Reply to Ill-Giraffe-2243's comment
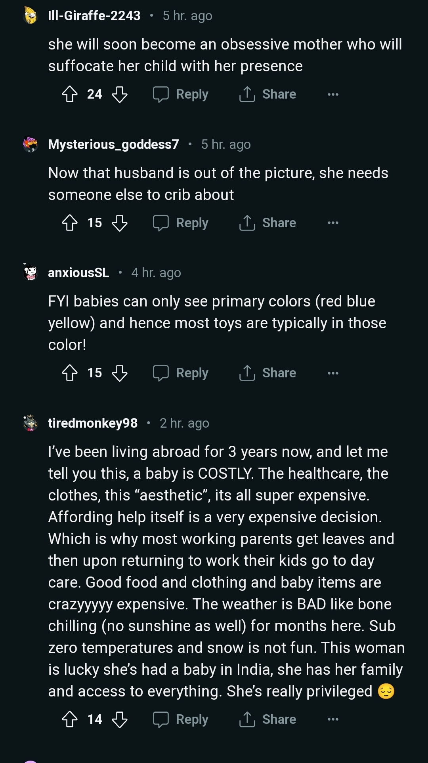This screenshot has height=763, width=428. tap(181, 94)
